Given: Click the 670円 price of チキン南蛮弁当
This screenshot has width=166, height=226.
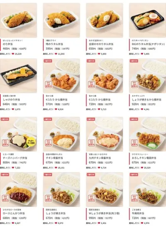Looking at the screenshot, I should [x=49, y=163].
